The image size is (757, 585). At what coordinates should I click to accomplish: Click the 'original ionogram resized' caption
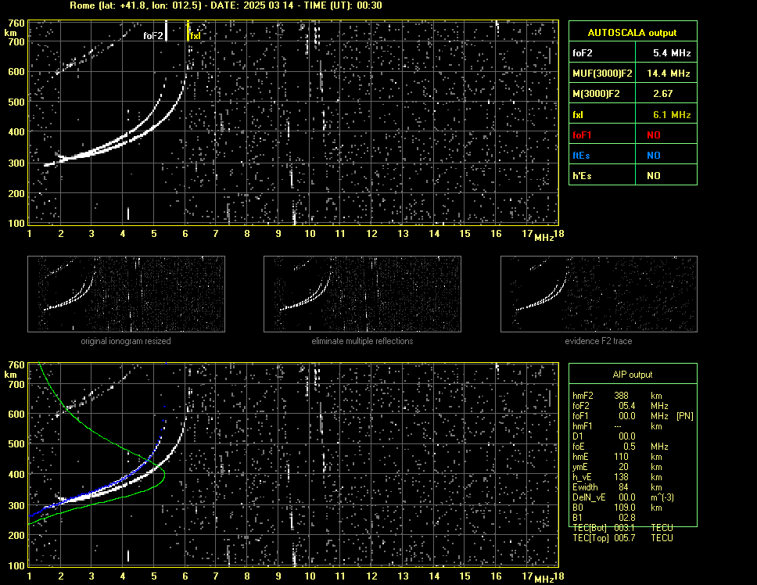(126, 341)
